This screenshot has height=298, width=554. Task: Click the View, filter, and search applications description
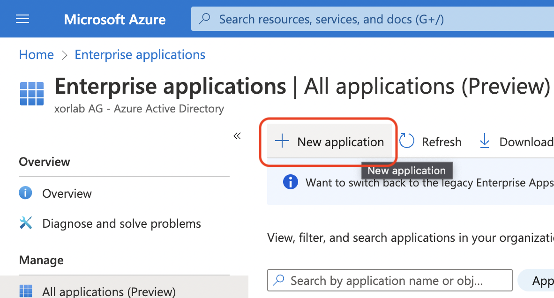[411, 238]
